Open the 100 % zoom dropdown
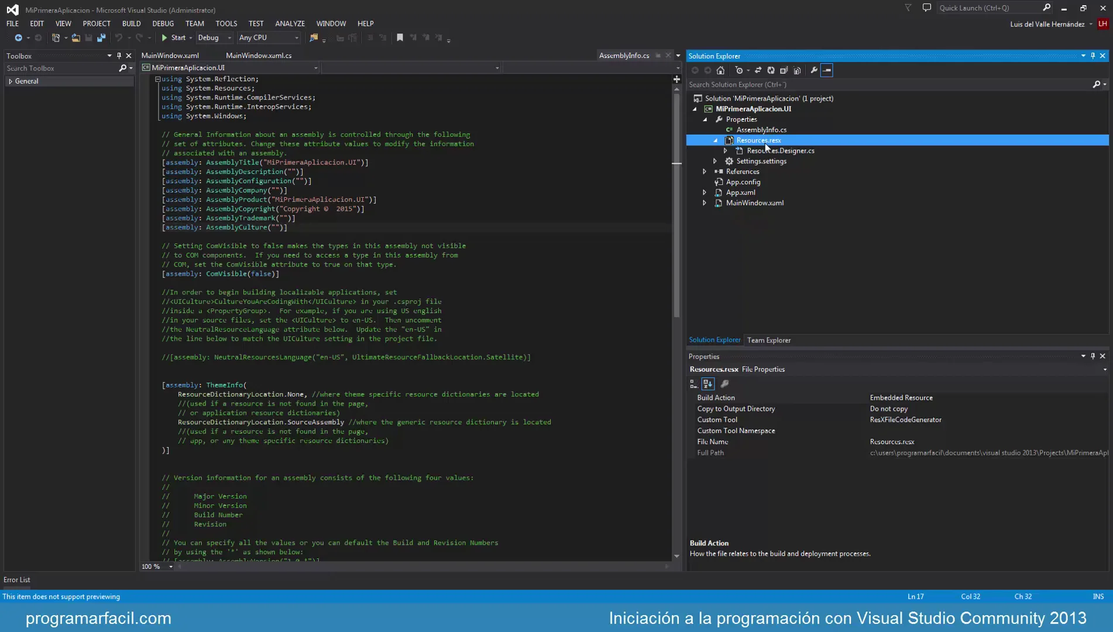 pyautogui.click(x=171, y=566)
